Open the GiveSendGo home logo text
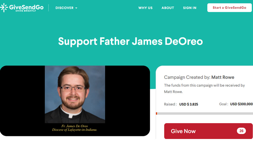 [x=26, y=7]
